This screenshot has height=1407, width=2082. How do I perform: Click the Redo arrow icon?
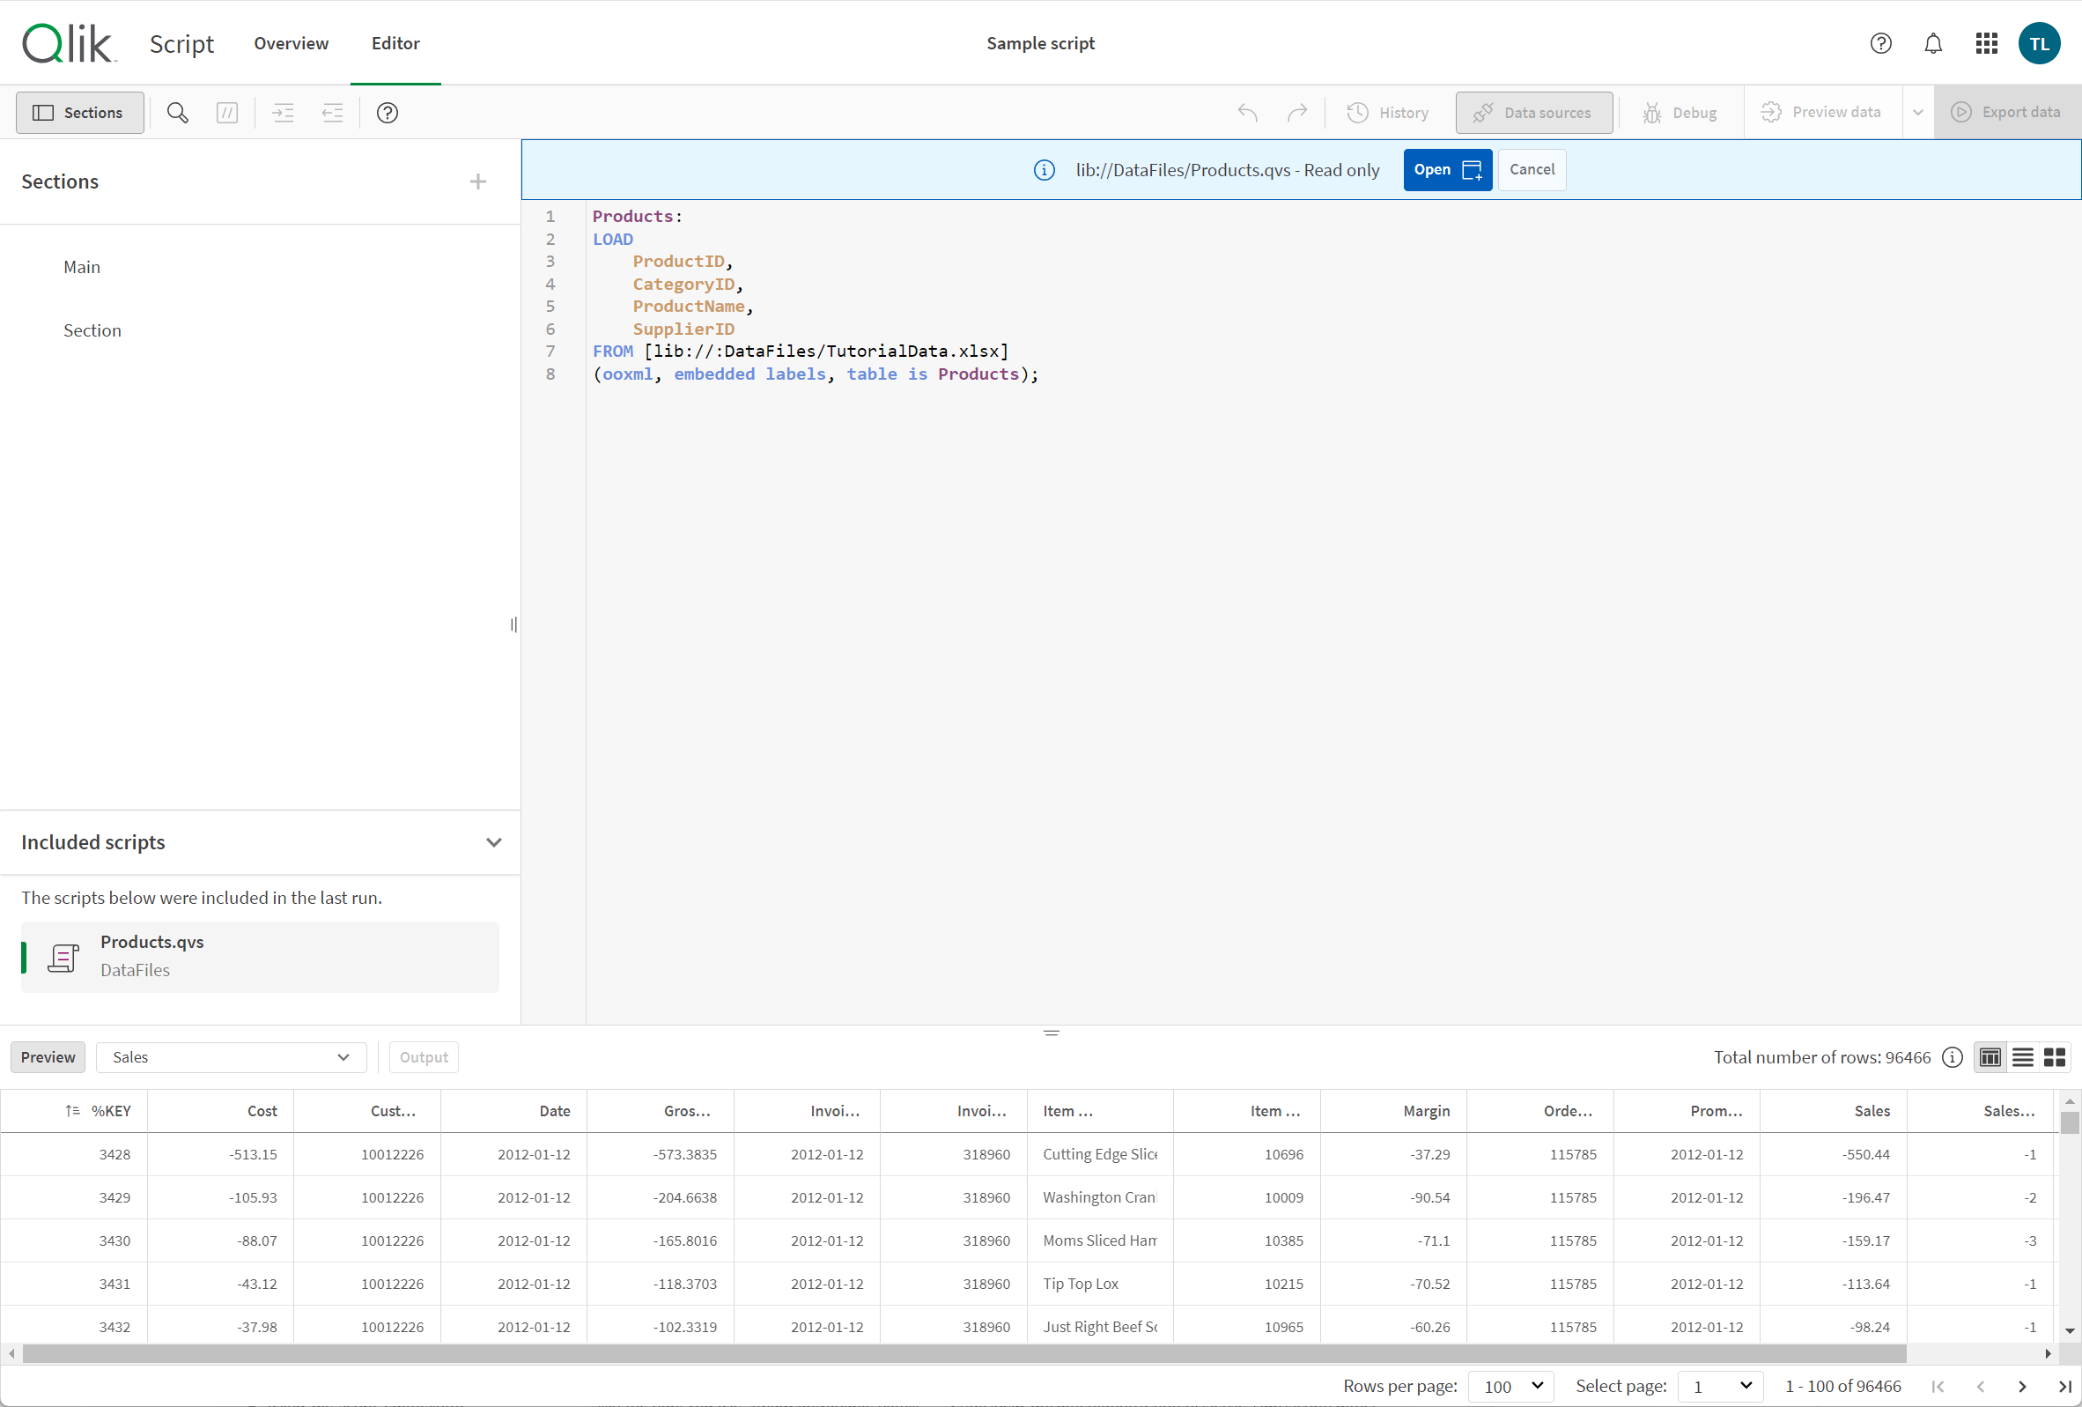click(1297, 112)
